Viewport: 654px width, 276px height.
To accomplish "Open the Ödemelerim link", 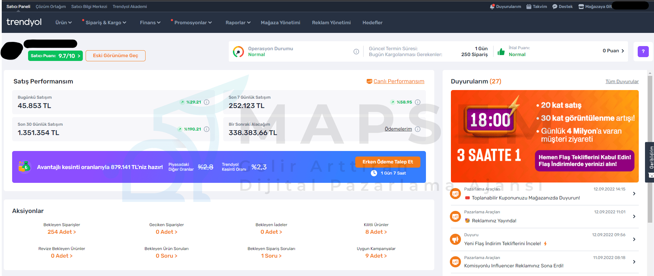I will coord(398,129).
